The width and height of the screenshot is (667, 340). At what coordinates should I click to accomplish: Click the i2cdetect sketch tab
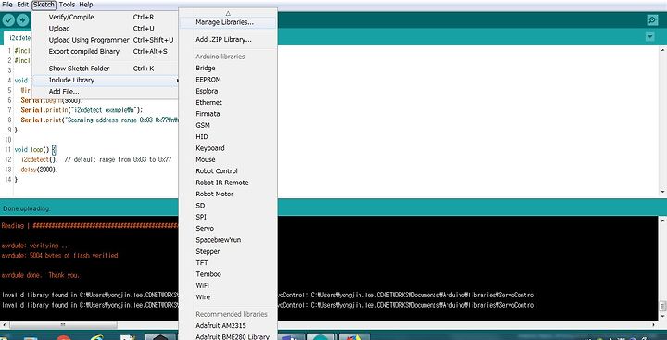[x=18, y=37]
